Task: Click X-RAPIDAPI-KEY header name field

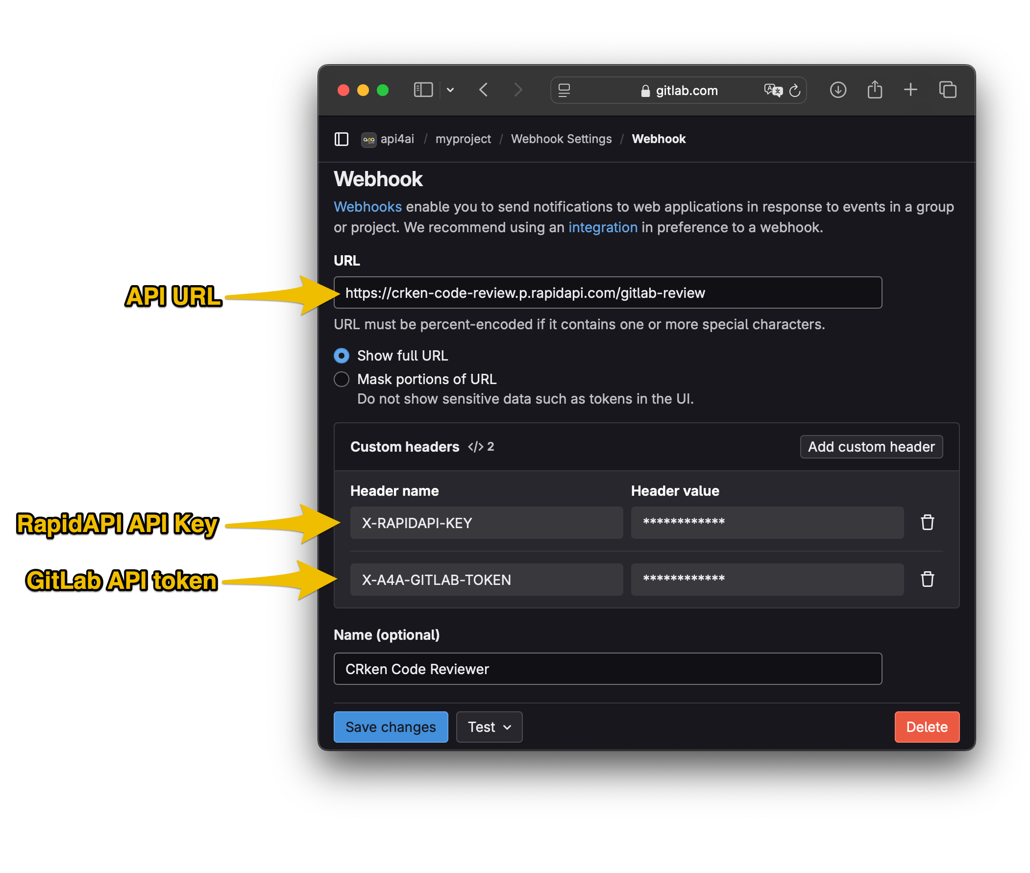Action: 486,523
